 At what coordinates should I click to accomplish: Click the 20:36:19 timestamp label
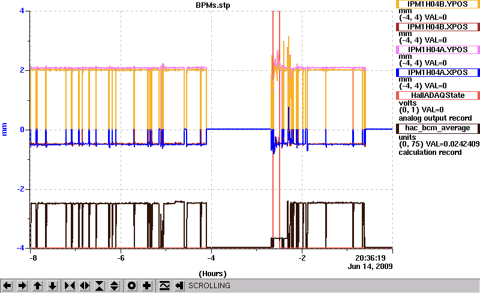370,258
